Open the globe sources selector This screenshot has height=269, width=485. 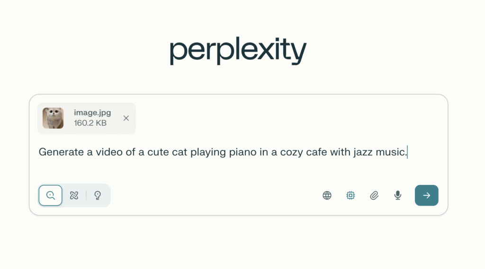point(327,195)
